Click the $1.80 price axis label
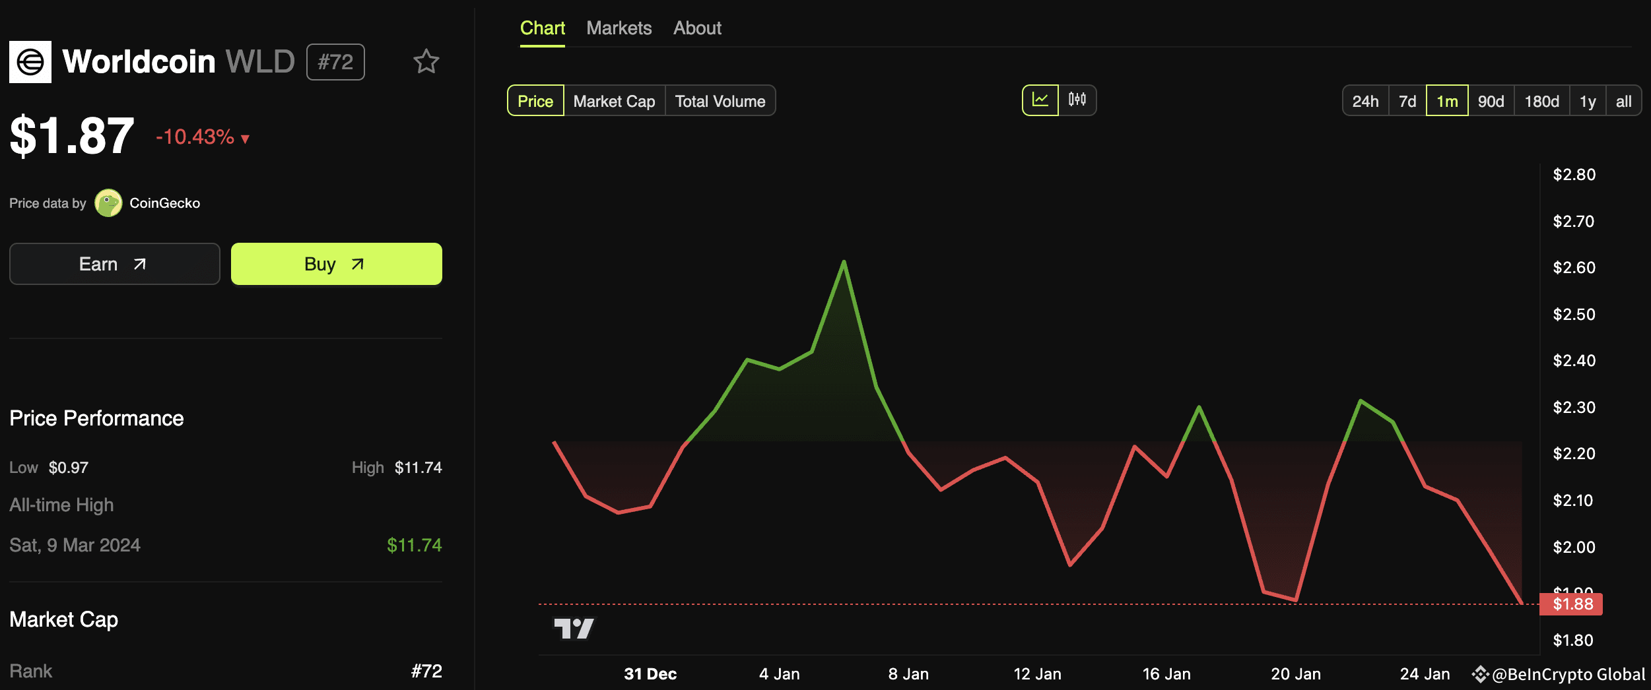This screenshot has height=690, width=1651. click(x=1573, y=641)
